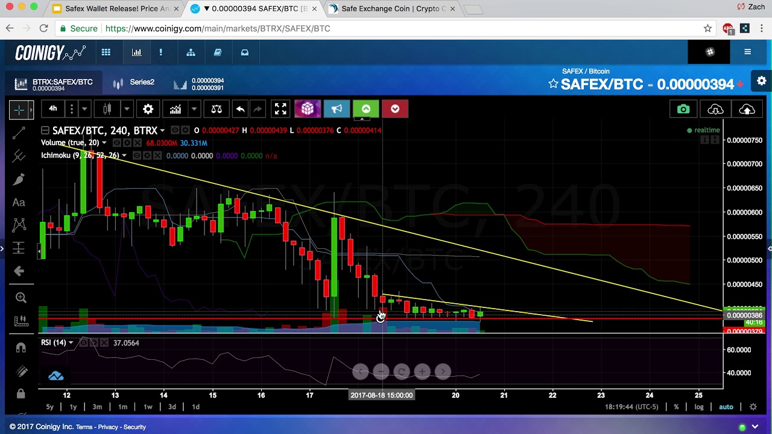Expand the right side panel arrow
772x434 pixels.
[x=769, y=248]
